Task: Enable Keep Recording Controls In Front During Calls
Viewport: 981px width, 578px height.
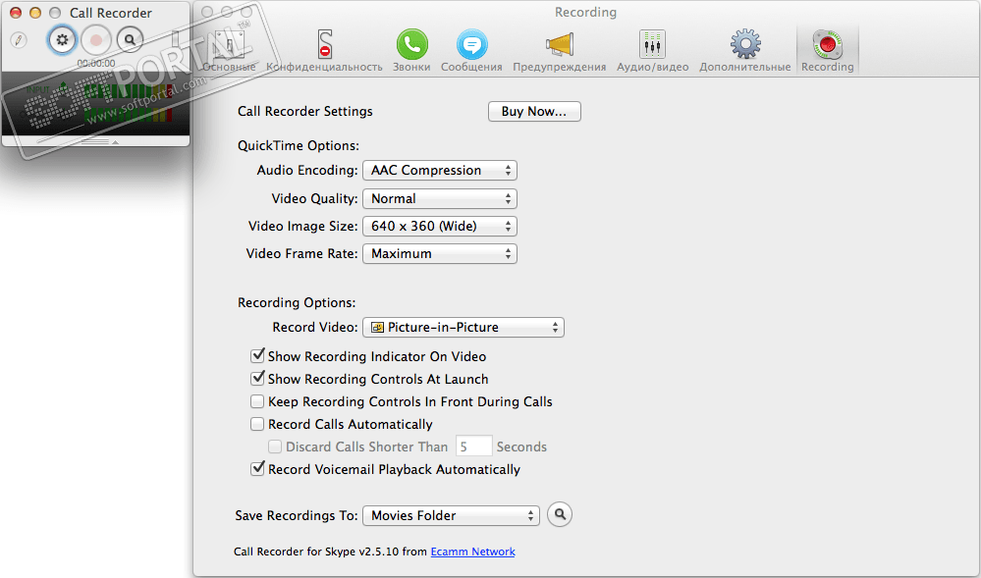Action: pos(257,401)
